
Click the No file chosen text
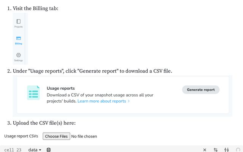point(84,136)
